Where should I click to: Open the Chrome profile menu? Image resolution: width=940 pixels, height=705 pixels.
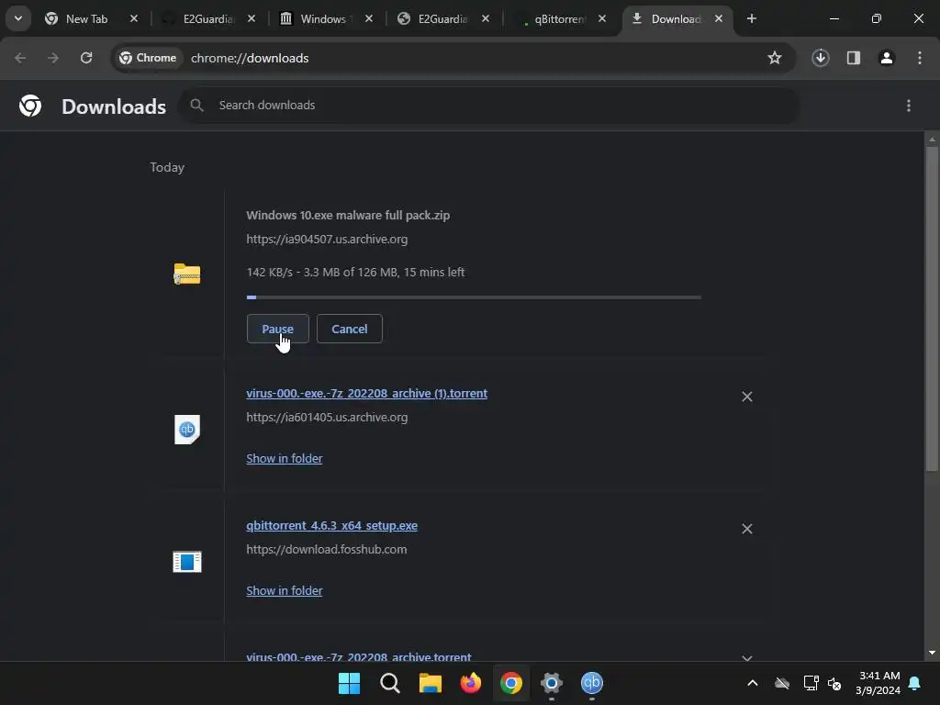(886, 58)
